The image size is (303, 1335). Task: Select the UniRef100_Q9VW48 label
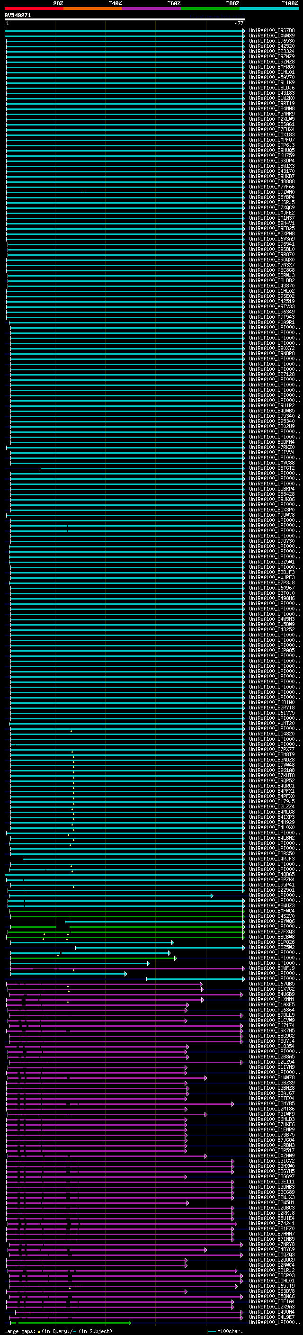271,765
